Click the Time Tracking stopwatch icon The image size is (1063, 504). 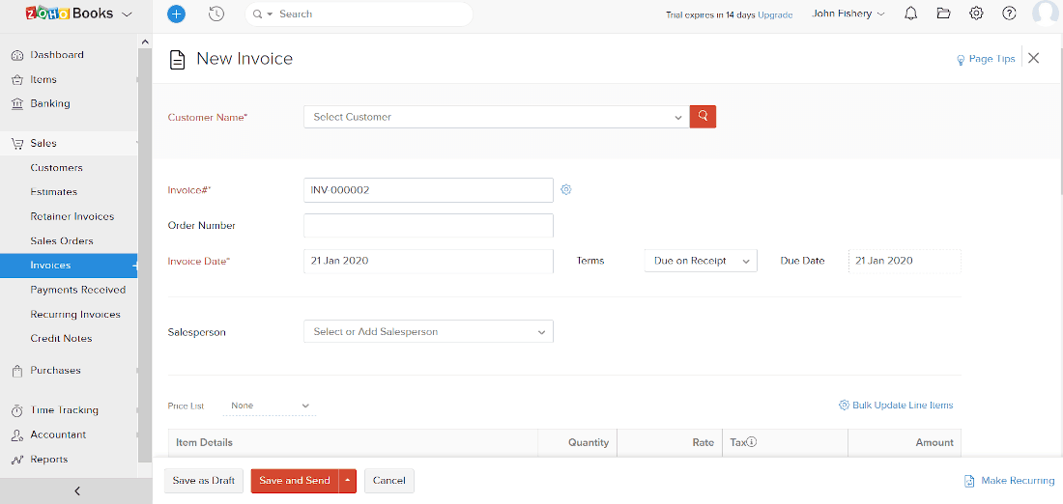tap(17, 410)
